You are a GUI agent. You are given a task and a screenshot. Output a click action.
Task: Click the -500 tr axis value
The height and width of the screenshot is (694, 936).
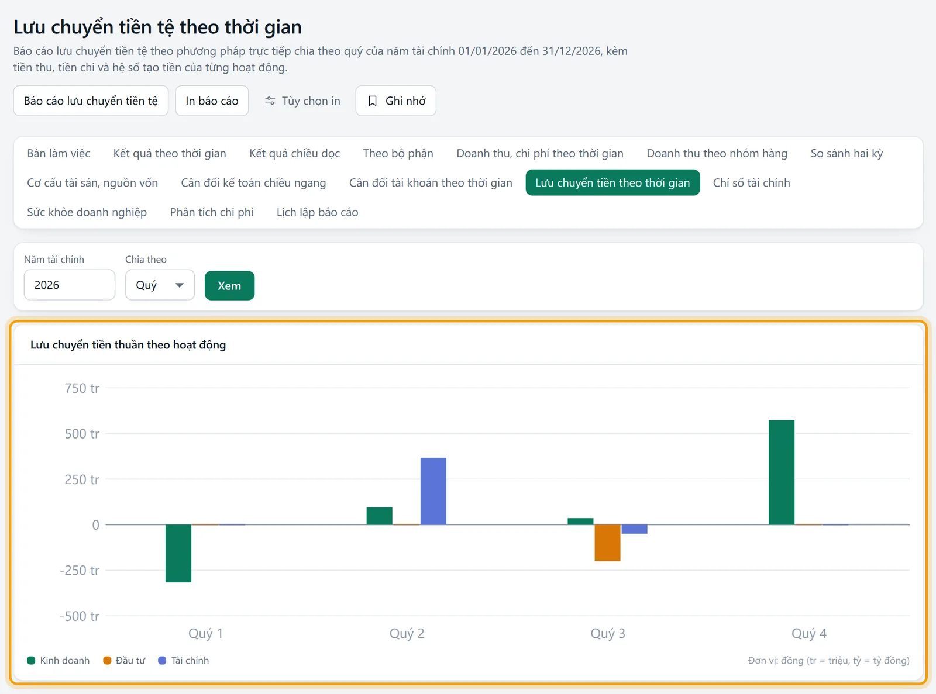[x=80, y=616]
